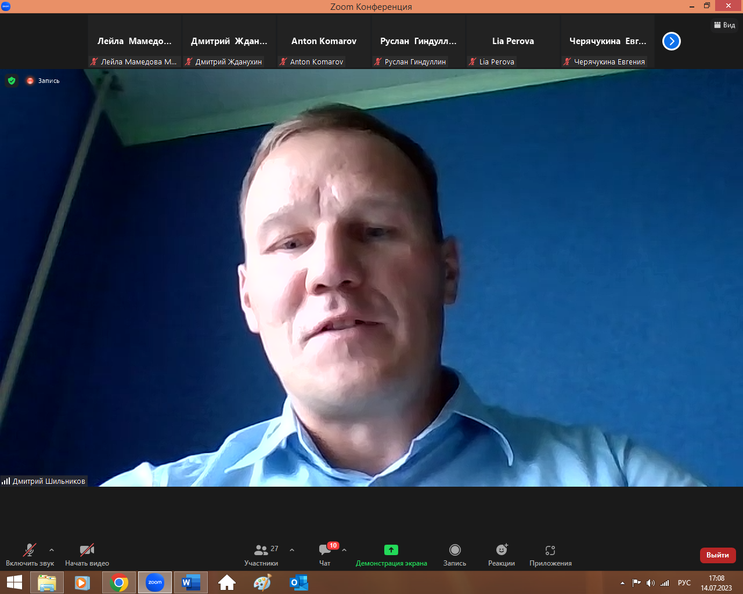
Task: Click the РУС language indicator in tray
Action: [x=684, y=583]
